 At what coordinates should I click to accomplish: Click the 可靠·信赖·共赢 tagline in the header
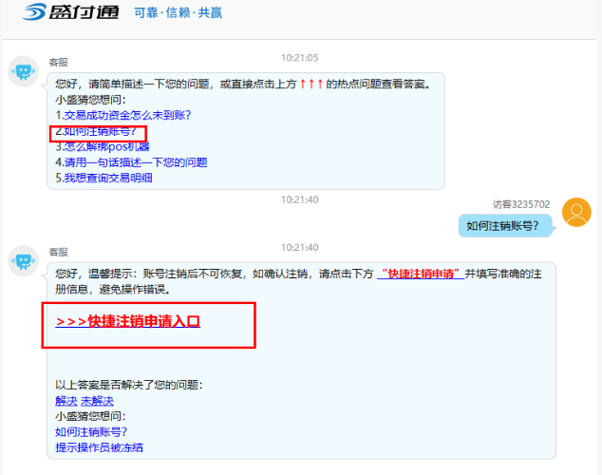tap(178, 13)
